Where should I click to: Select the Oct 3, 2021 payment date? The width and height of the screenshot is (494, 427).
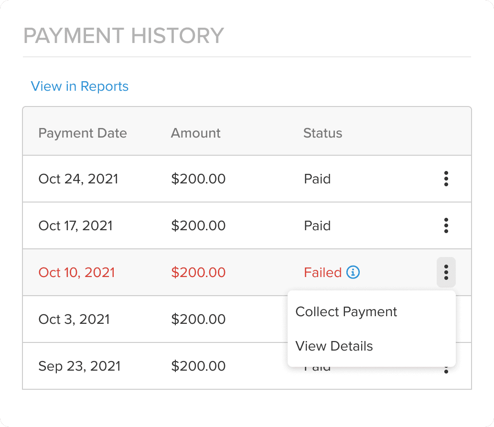[x=74, y=319]
